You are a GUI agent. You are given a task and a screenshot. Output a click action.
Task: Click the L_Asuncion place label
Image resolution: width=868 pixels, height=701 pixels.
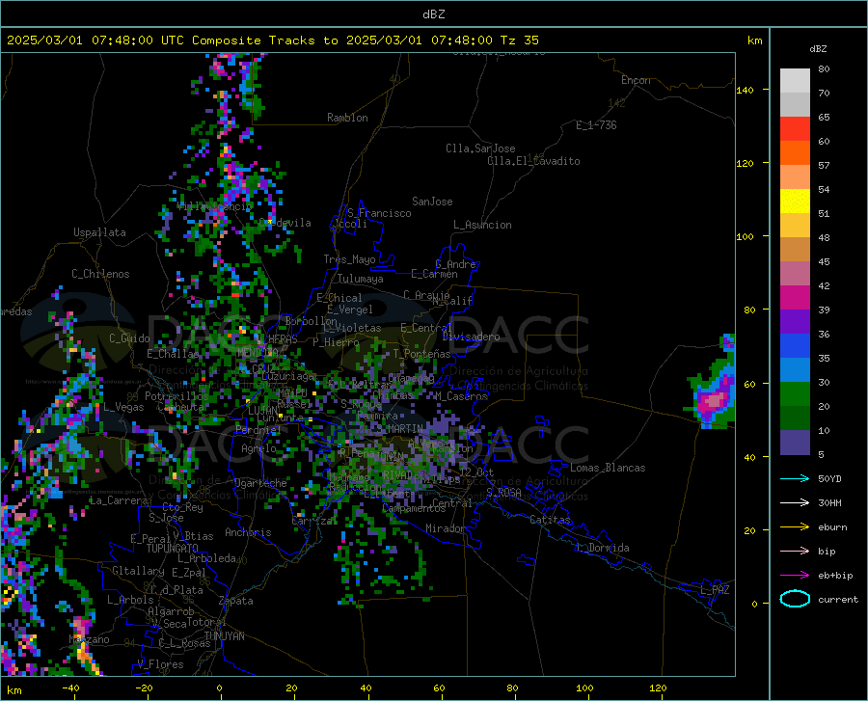482,225
